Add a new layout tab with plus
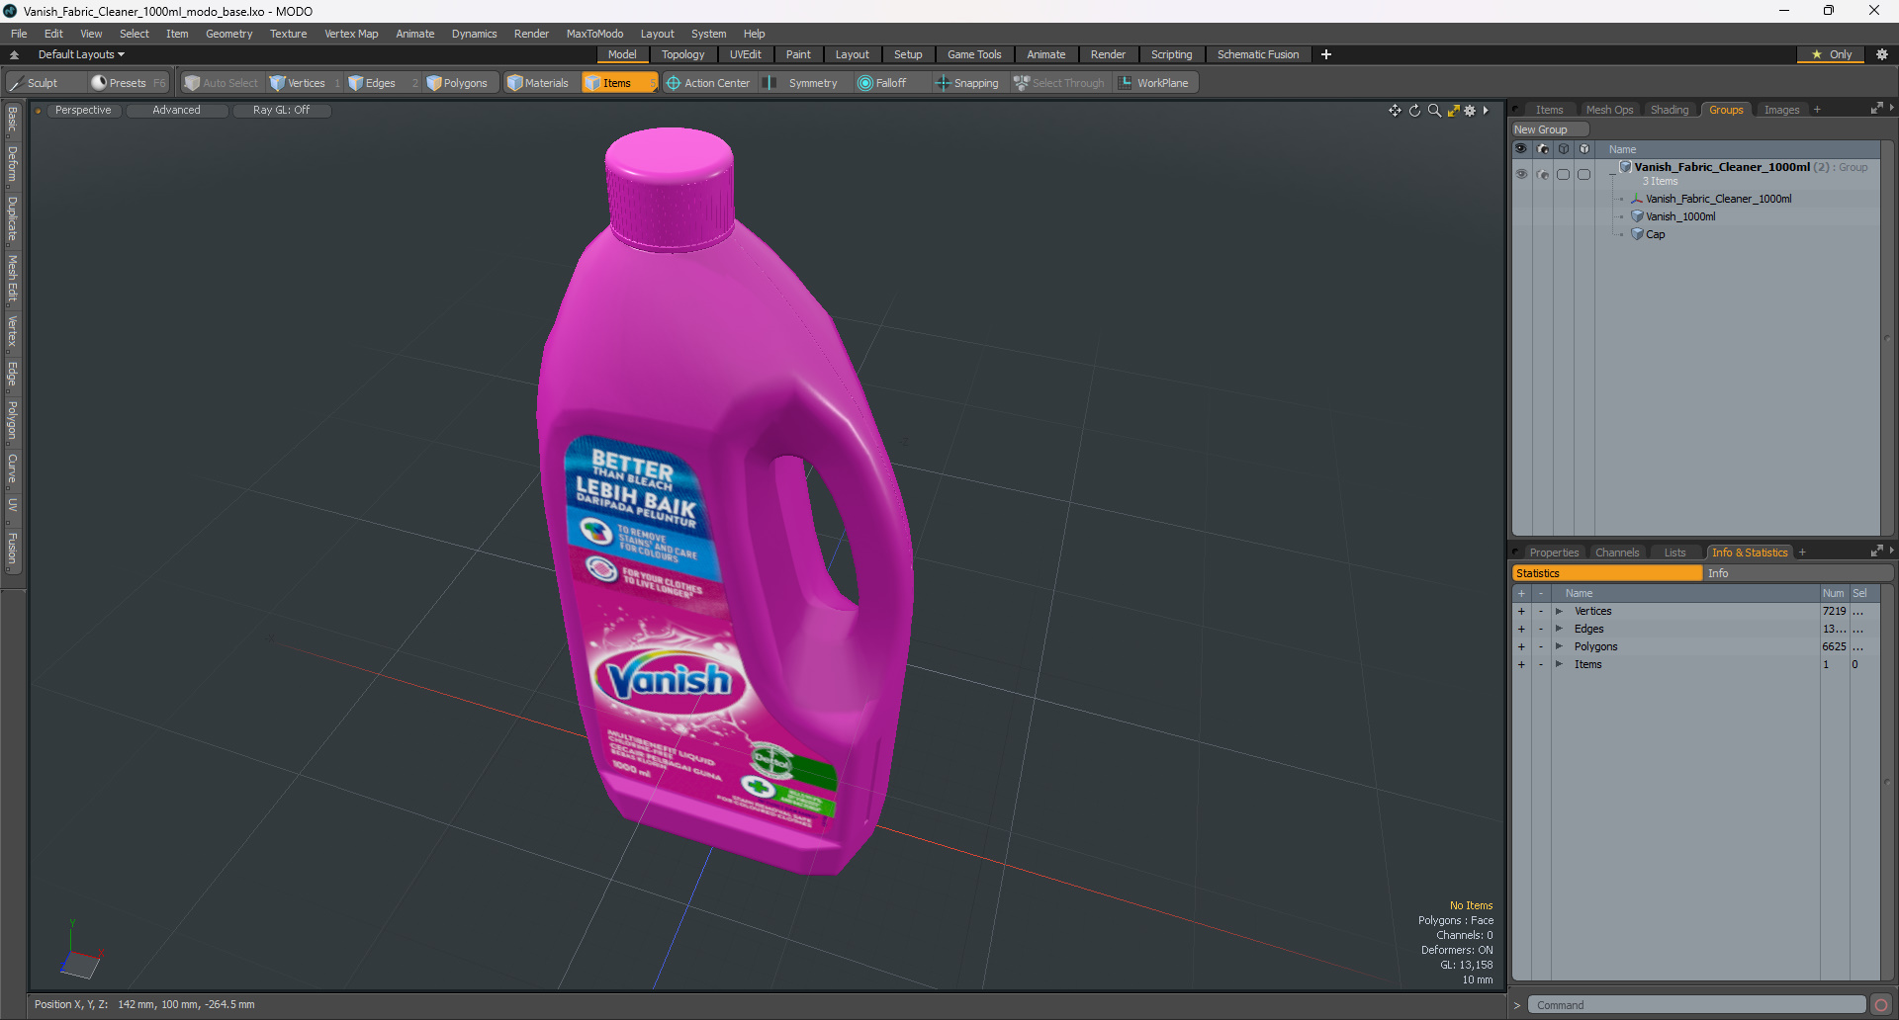 coord(1326,54)
